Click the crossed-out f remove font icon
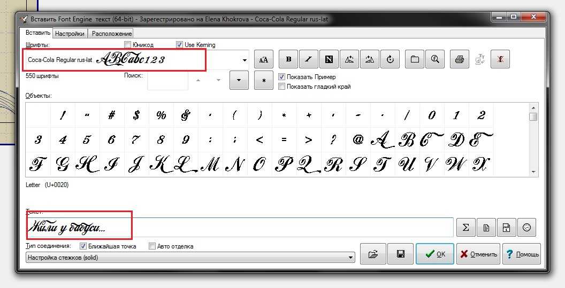The image size is (565, 288). pyautogui.click(x=500, y=59)
